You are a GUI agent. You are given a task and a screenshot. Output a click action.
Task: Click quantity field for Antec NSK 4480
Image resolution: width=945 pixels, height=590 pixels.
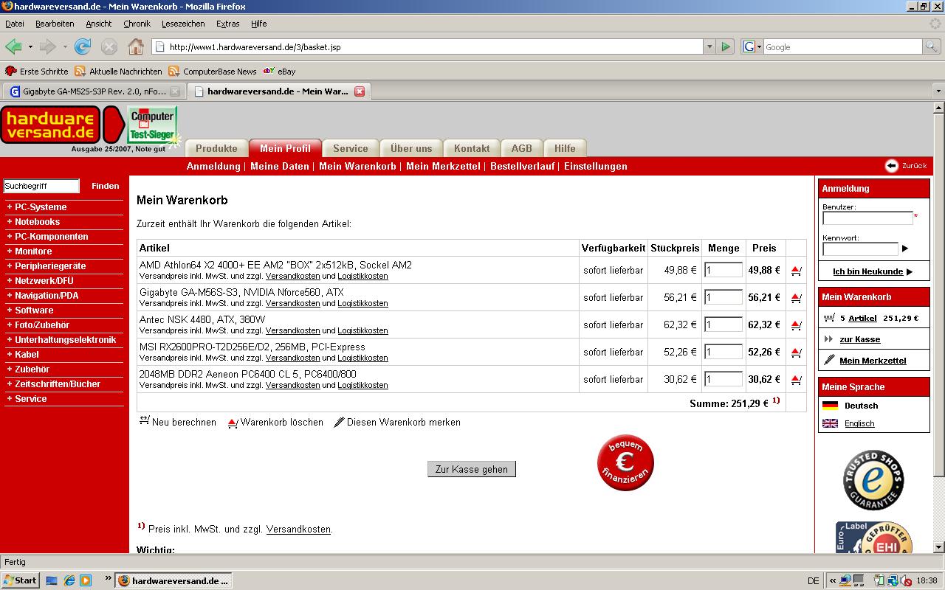click(x=724, y=324)
